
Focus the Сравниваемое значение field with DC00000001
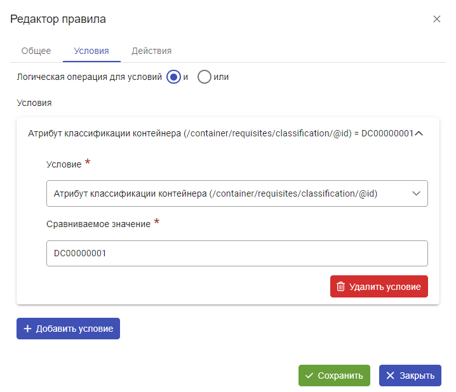click(x=237, y=253)
